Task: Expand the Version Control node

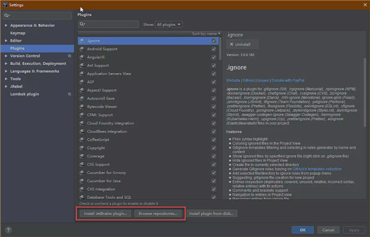Action: [6, 56]
